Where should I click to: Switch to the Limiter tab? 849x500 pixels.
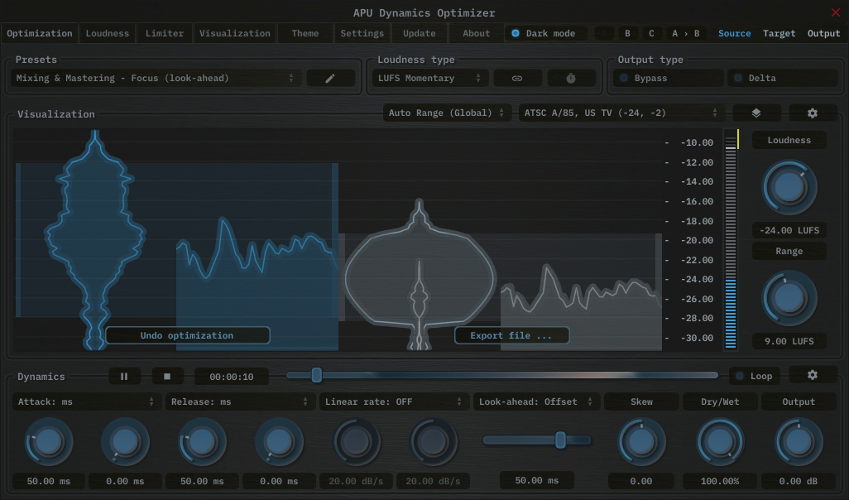point(164,33)
